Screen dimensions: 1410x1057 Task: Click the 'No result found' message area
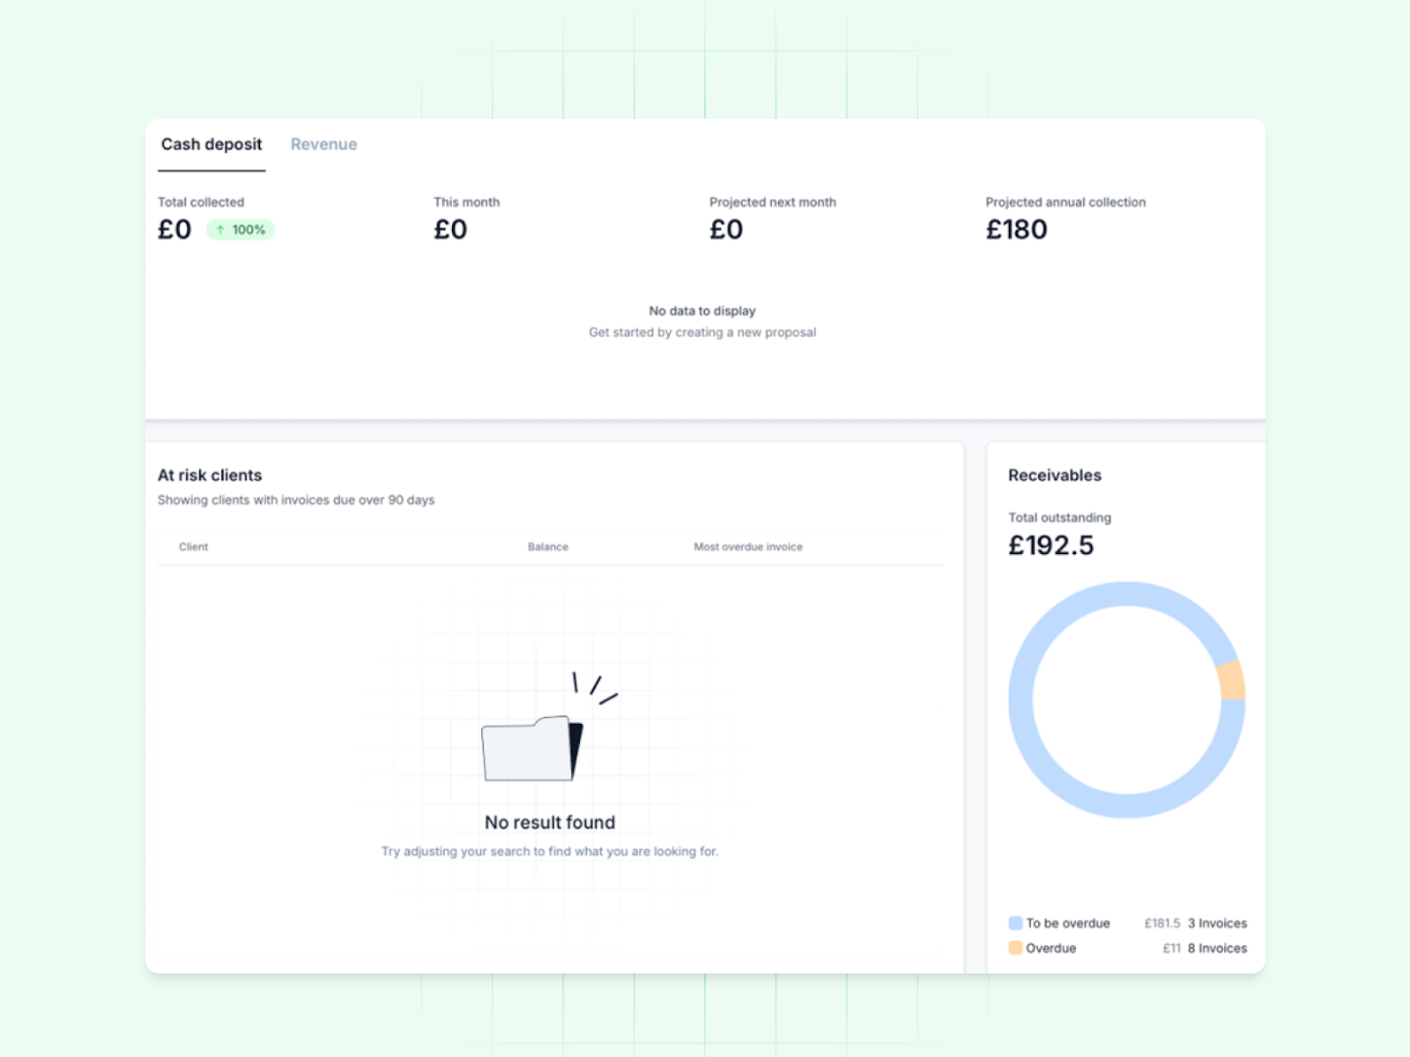(x=549, y=822)
